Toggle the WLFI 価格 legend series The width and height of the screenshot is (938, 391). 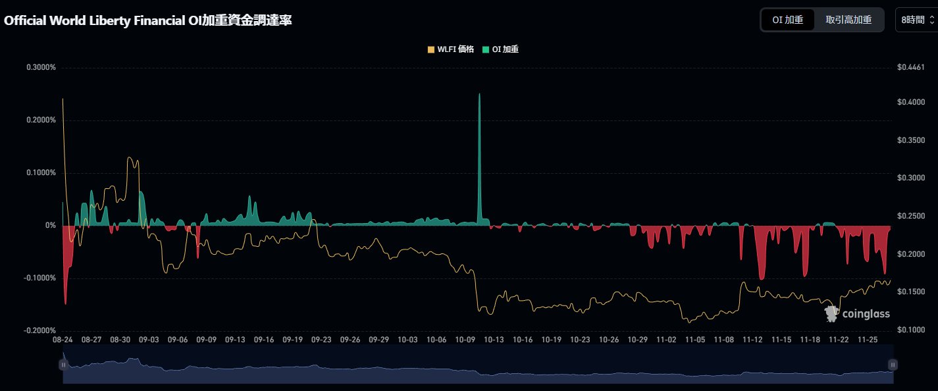tap(450, 49)
